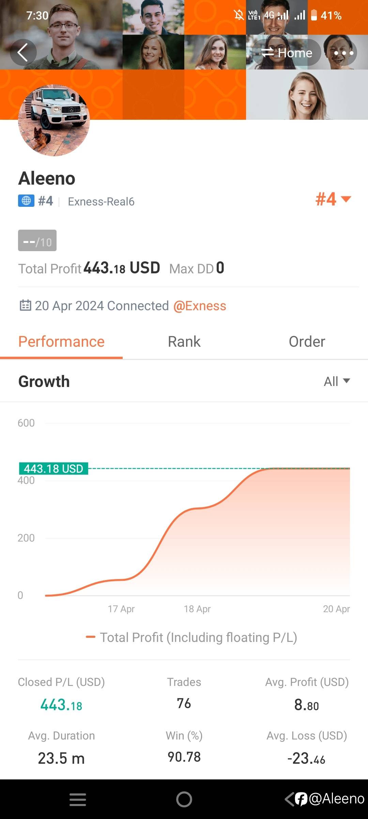Open the @Exness broker link
This screenshot has width=368, height=819.
(x=200, y=306)
